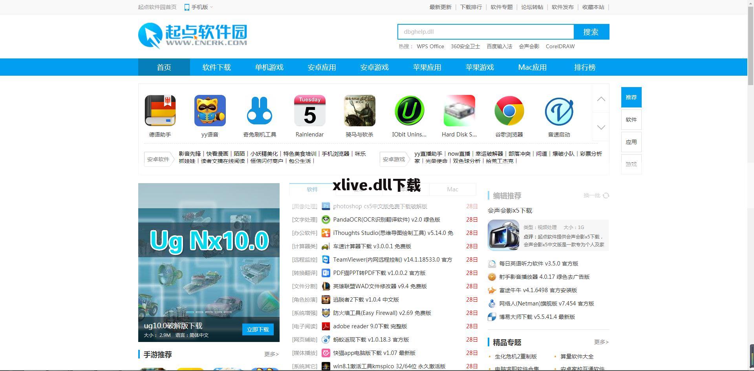The height and width of the screenshot is (371, 754).
Task: Open 网络人(Netman)旗舰版 v7.454 官方版
Action: tap(546, 304)
